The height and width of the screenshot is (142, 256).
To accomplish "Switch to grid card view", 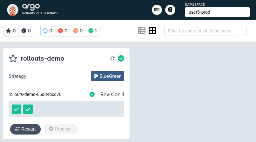I will point(152,30).
